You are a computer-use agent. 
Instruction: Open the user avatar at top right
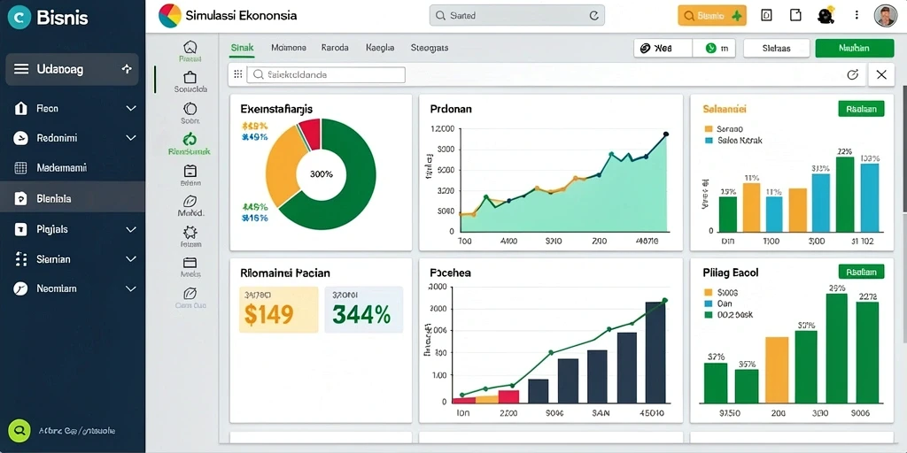(885, 16)
